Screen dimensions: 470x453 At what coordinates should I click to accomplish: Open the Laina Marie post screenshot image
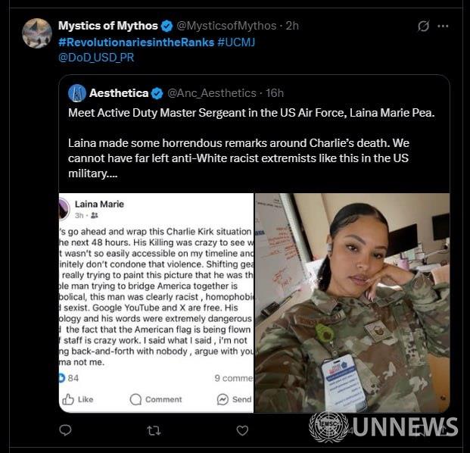pos(156,303)
